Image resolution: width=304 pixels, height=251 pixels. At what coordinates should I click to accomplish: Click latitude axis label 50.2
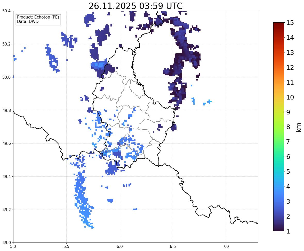pyautogui.click(x=6, y=44)
